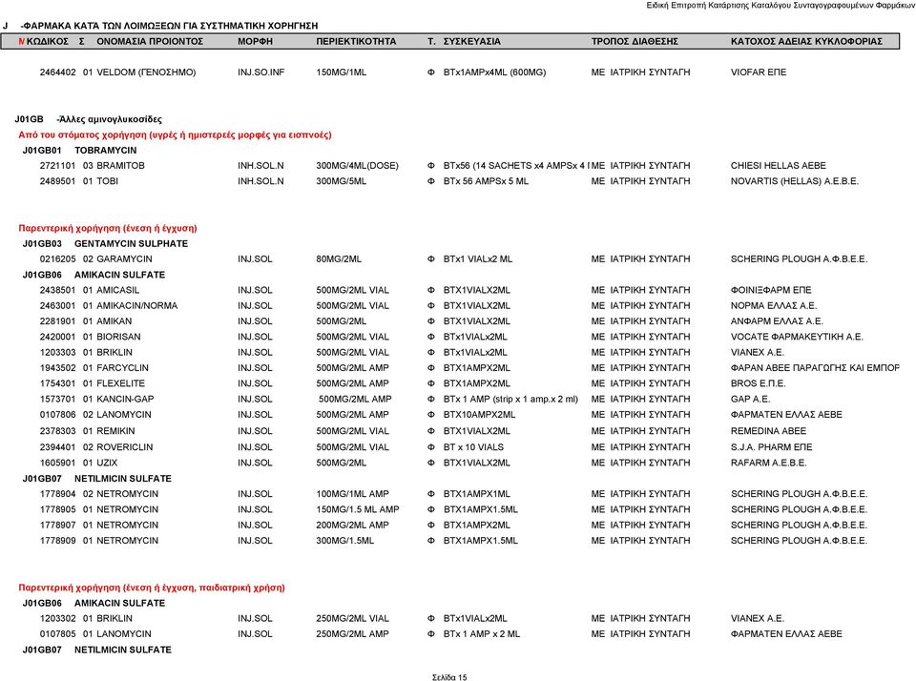Viewport: 916px width, 681px height.
Task: Select product FLEXELITE
Action: 120,383
